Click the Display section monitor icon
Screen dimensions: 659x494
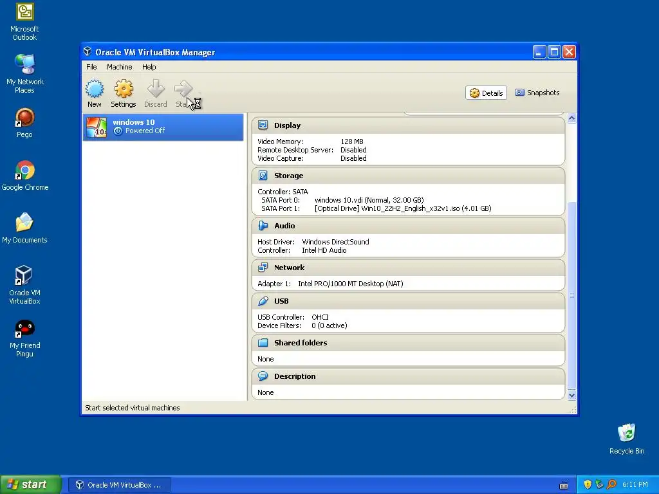coord(263,125)
